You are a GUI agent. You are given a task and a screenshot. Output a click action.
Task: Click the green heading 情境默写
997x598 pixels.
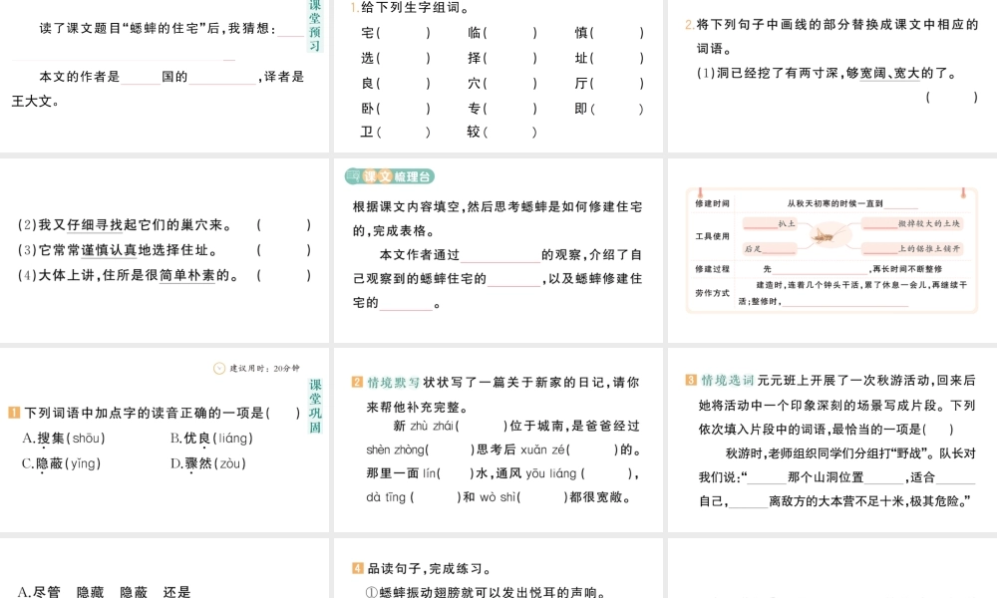click(x=394, y=382)
